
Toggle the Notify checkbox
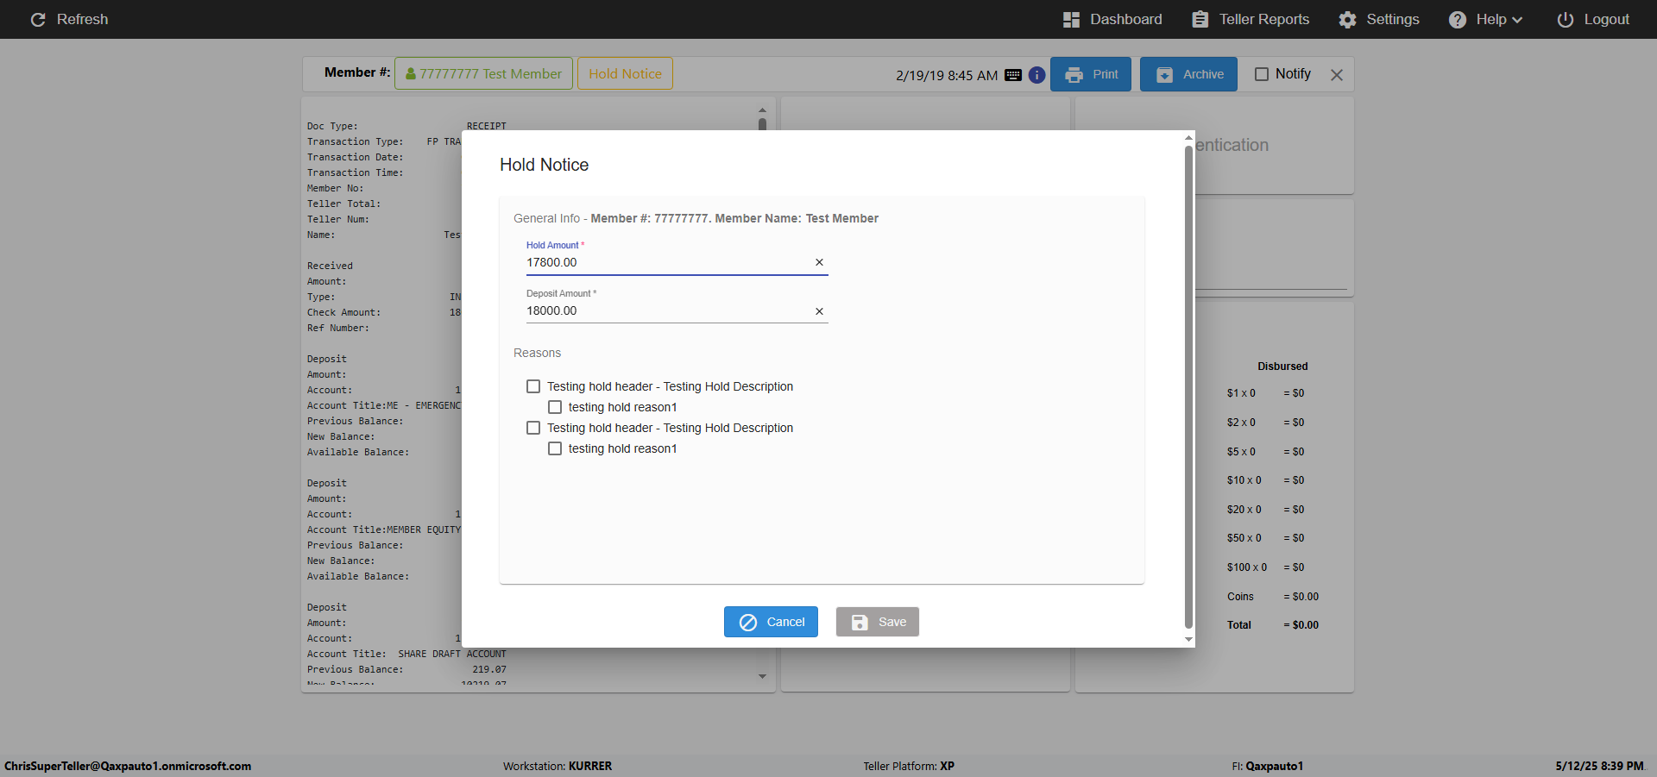[1262, 74]
